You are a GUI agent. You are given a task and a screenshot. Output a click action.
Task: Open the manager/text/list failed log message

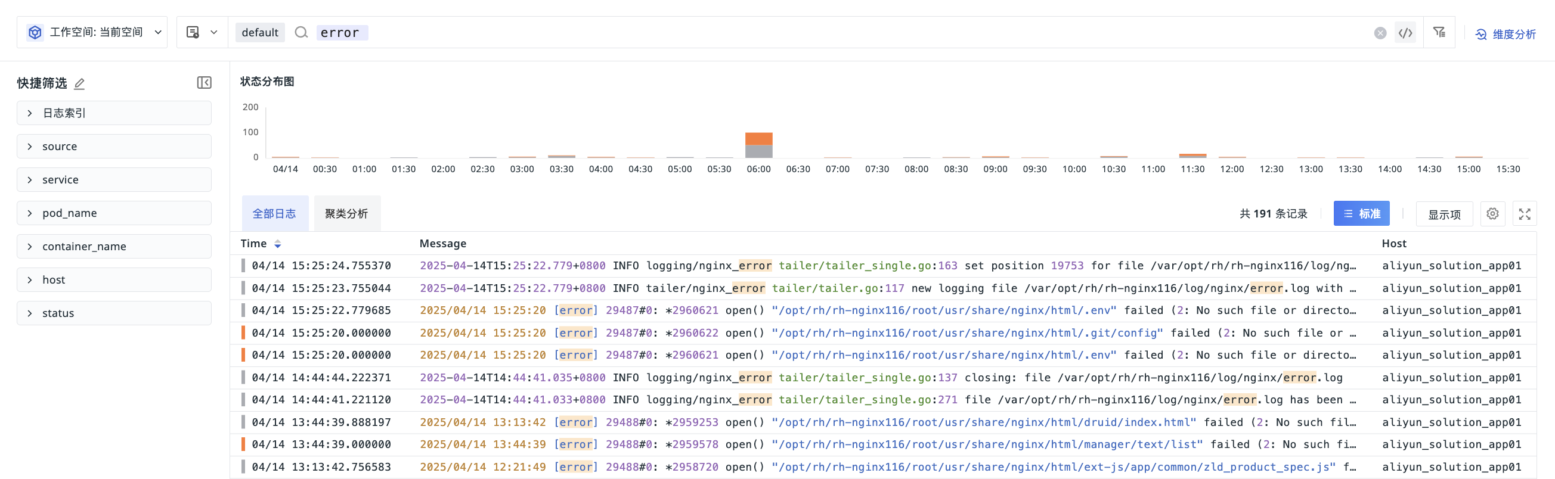coord(888,444)
